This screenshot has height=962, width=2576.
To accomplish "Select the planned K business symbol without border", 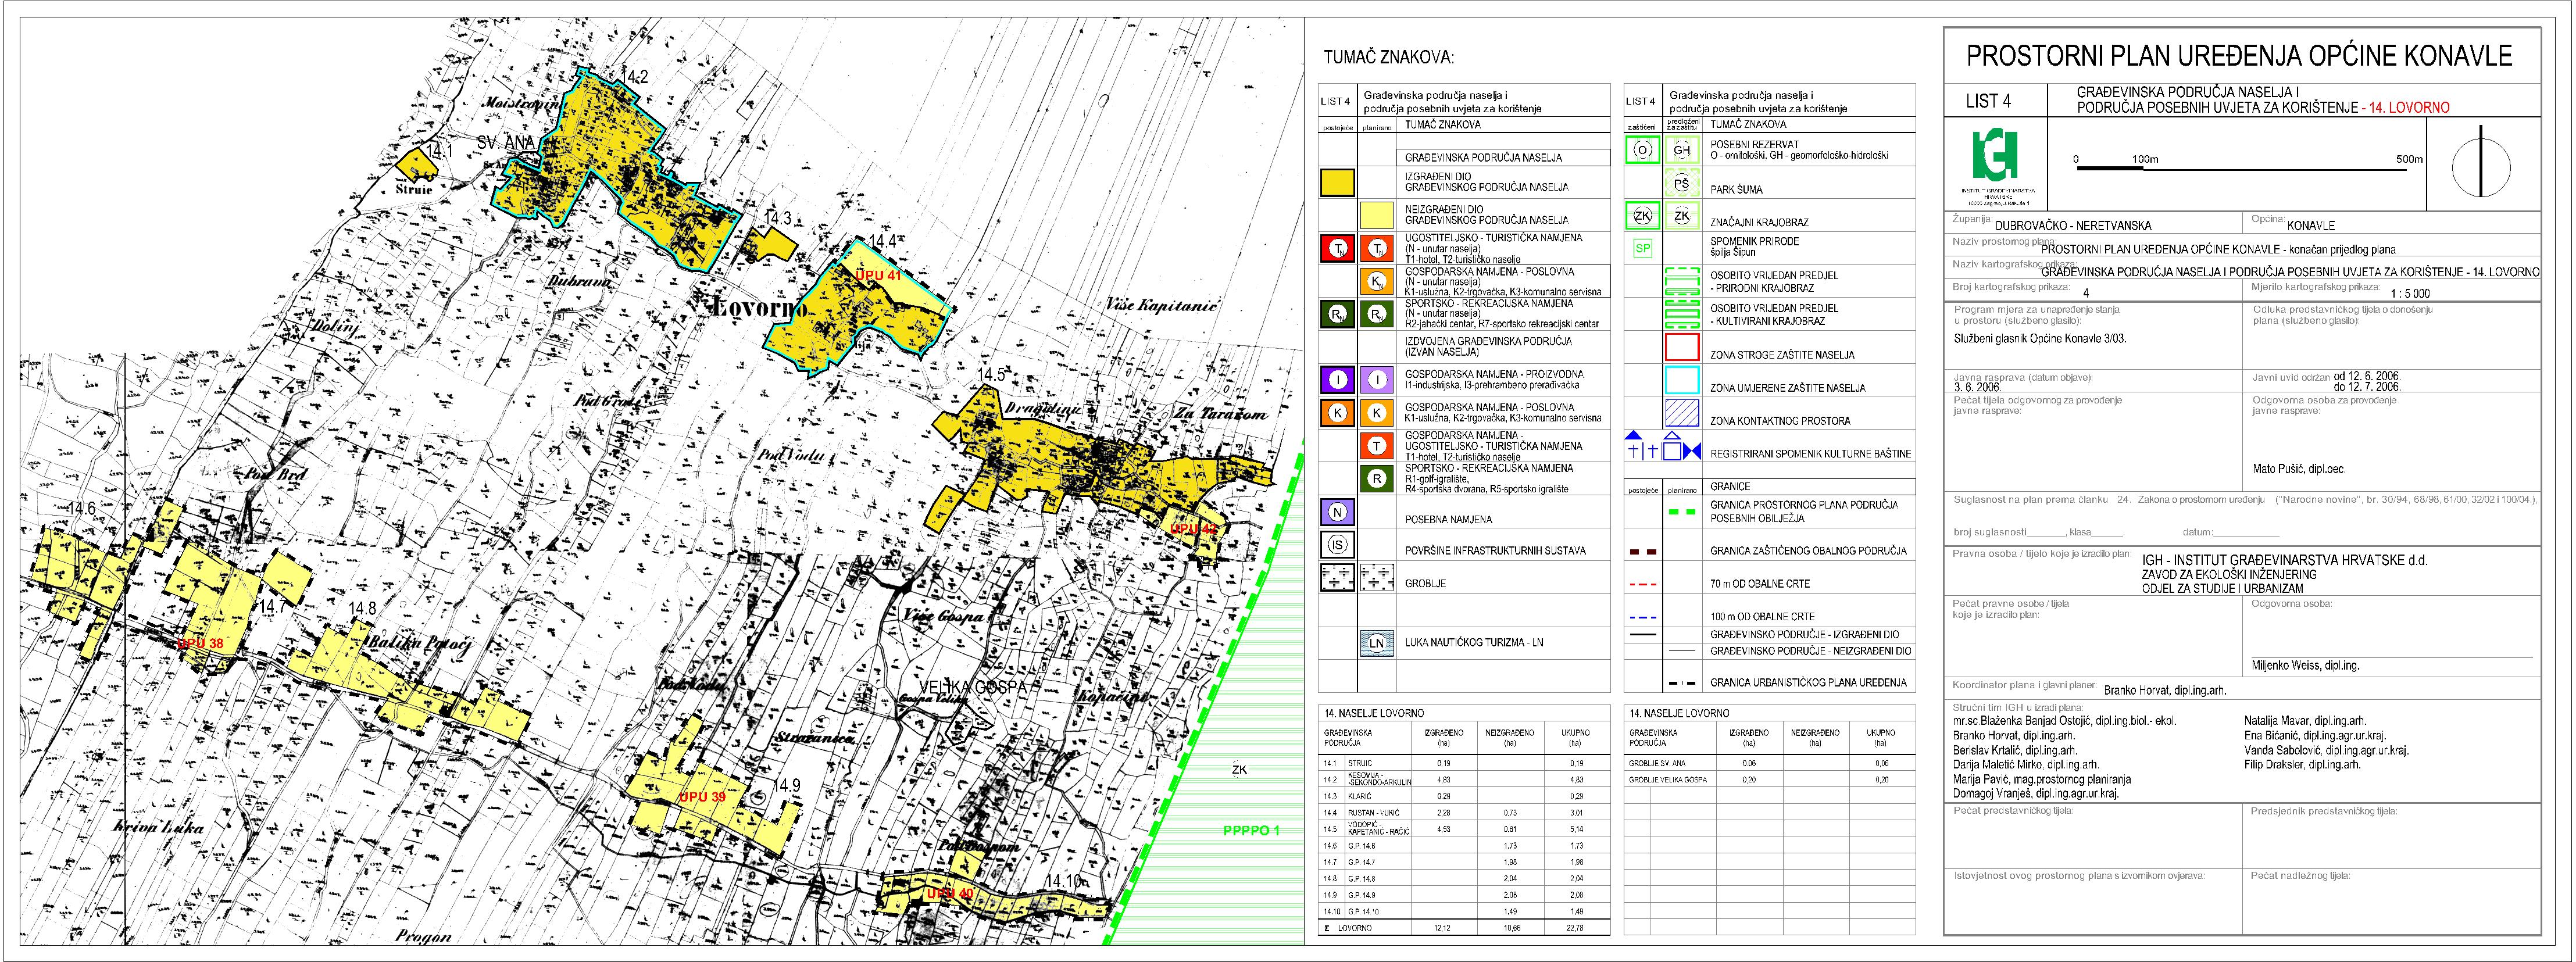I will pyautogui.click(x=1377, y=412).
